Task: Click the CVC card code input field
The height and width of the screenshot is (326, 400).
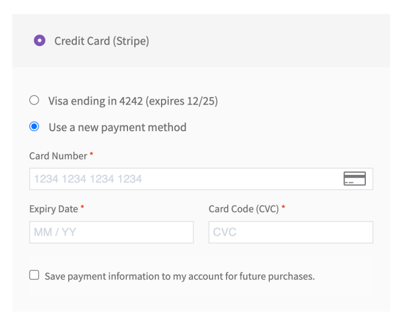Action: (291, 232)
